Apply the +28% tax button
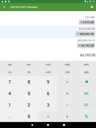This screenshot has width=96, height=128. coord(86,64)
